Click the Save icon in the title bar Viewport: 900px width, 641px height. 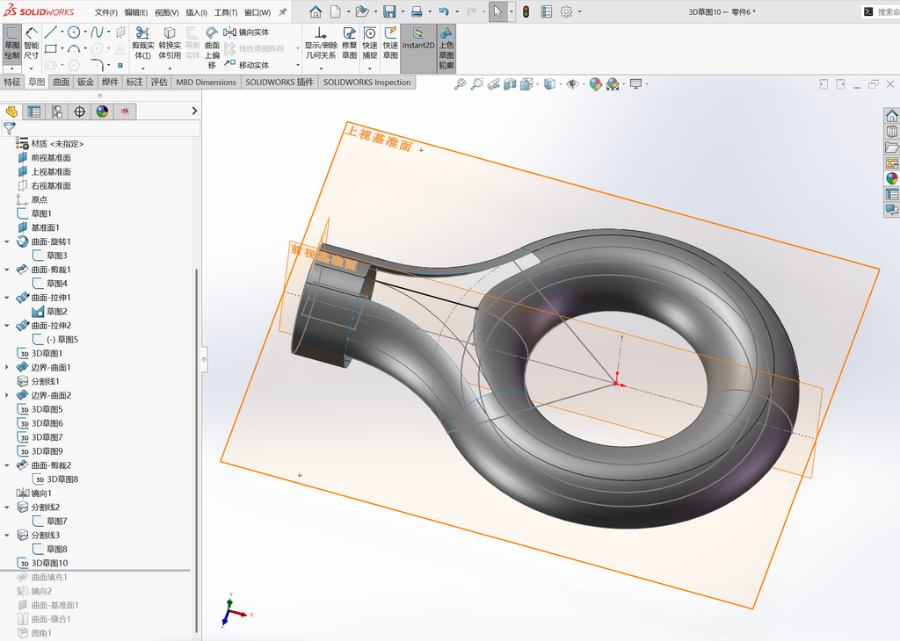click(x=389, y=11)
